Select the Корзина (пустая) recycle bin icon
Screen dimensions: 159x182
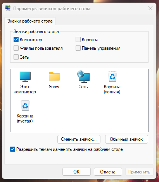coord(25,106)
